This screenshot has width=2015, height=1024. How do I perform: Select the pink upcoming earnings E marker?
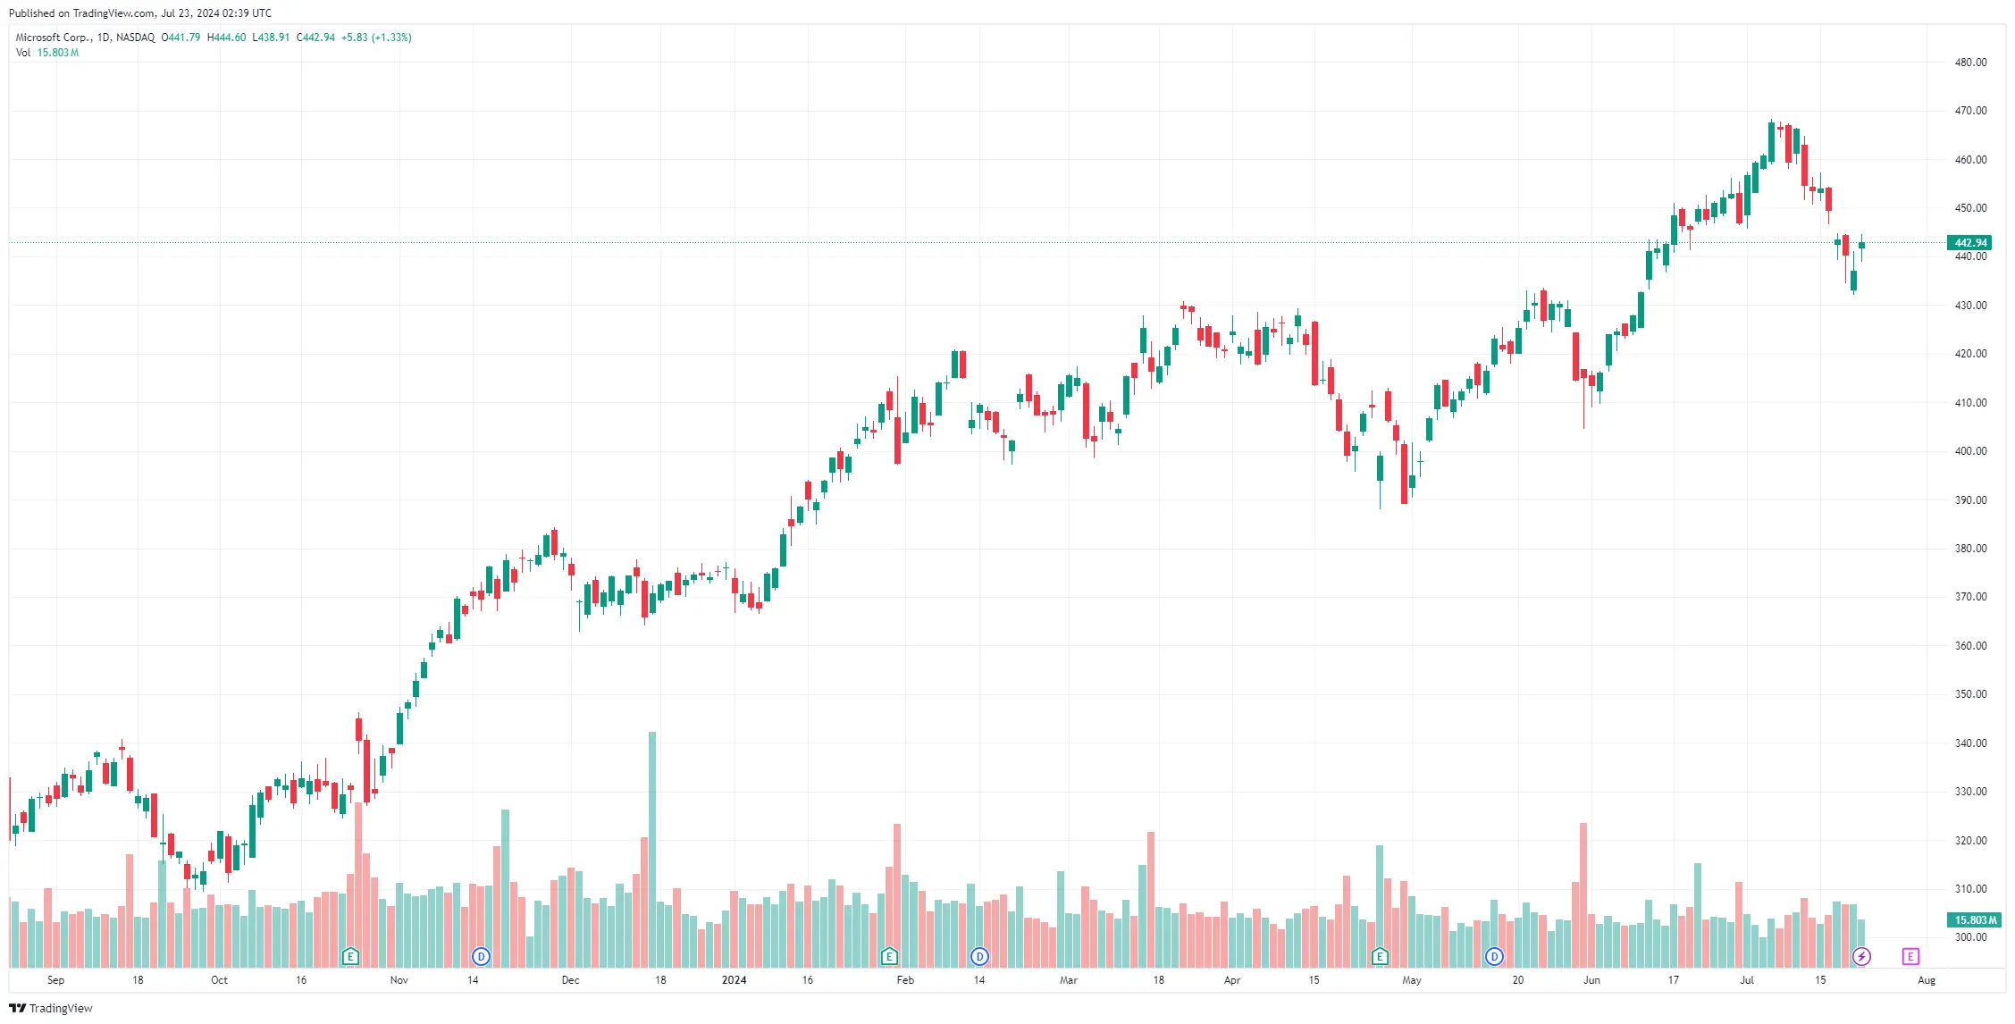pyautogui.click(x=1910, y=956)
